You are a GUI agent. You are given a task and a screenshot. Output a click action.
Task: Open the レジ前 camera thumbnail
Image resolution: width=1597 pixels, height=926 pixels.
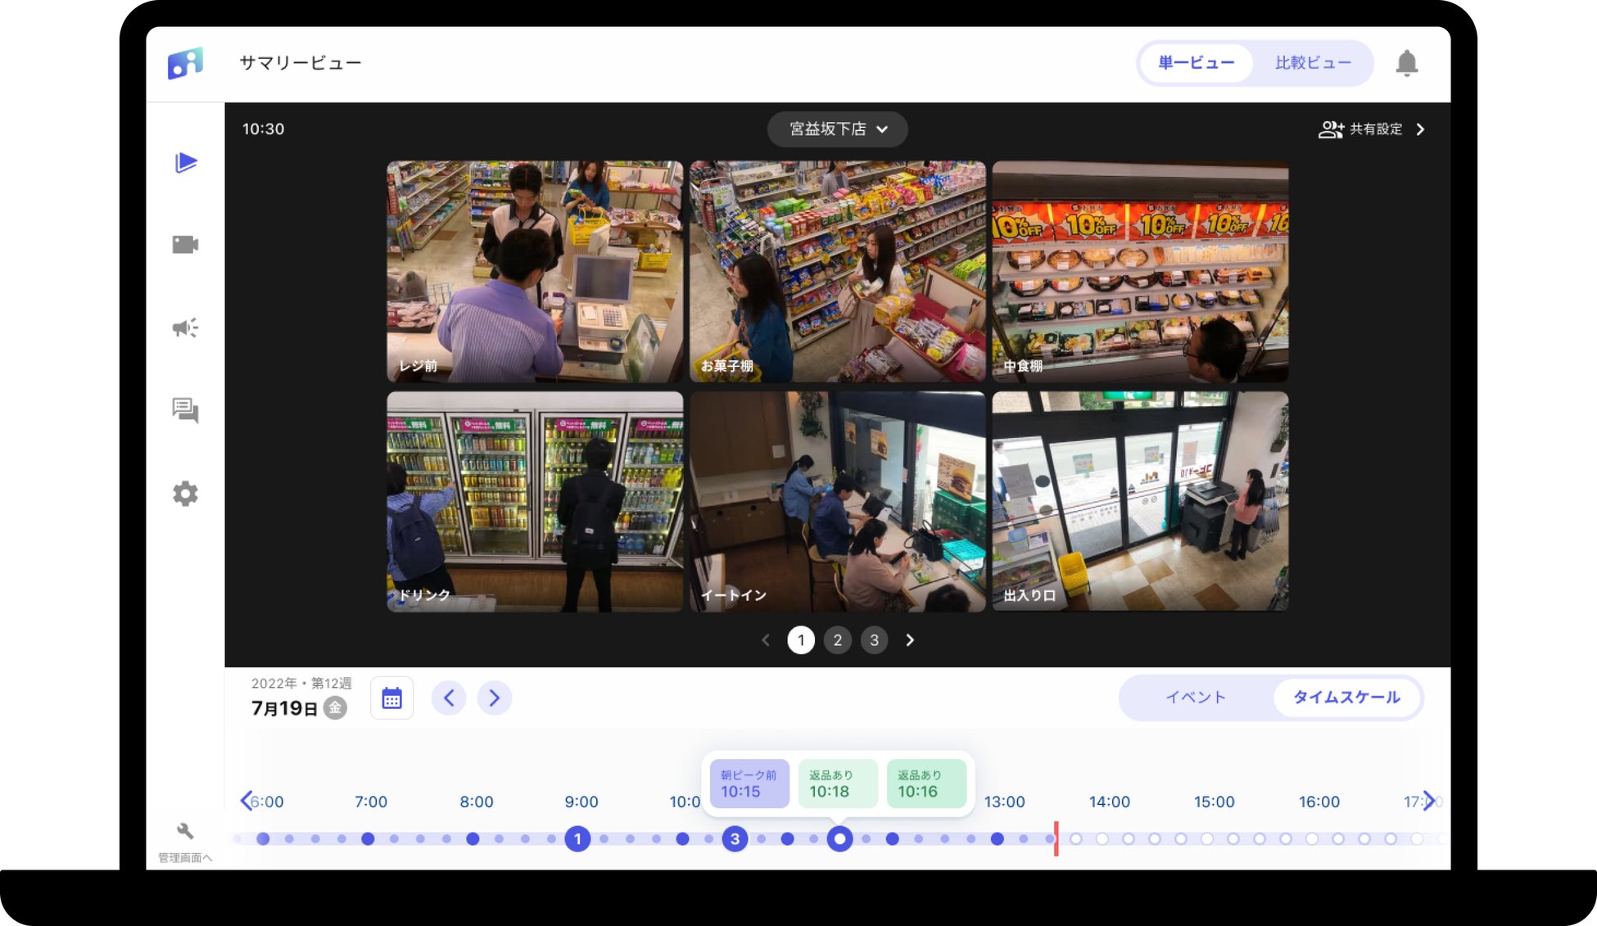(x=534, y=271)
